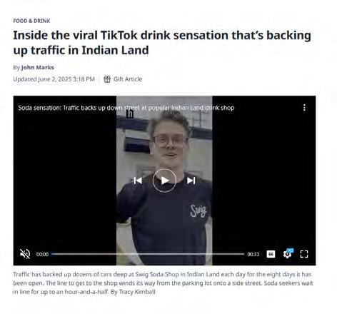Click the Soda sensation video title
This screenshot has width=337, height=314.
pos(126,108)
